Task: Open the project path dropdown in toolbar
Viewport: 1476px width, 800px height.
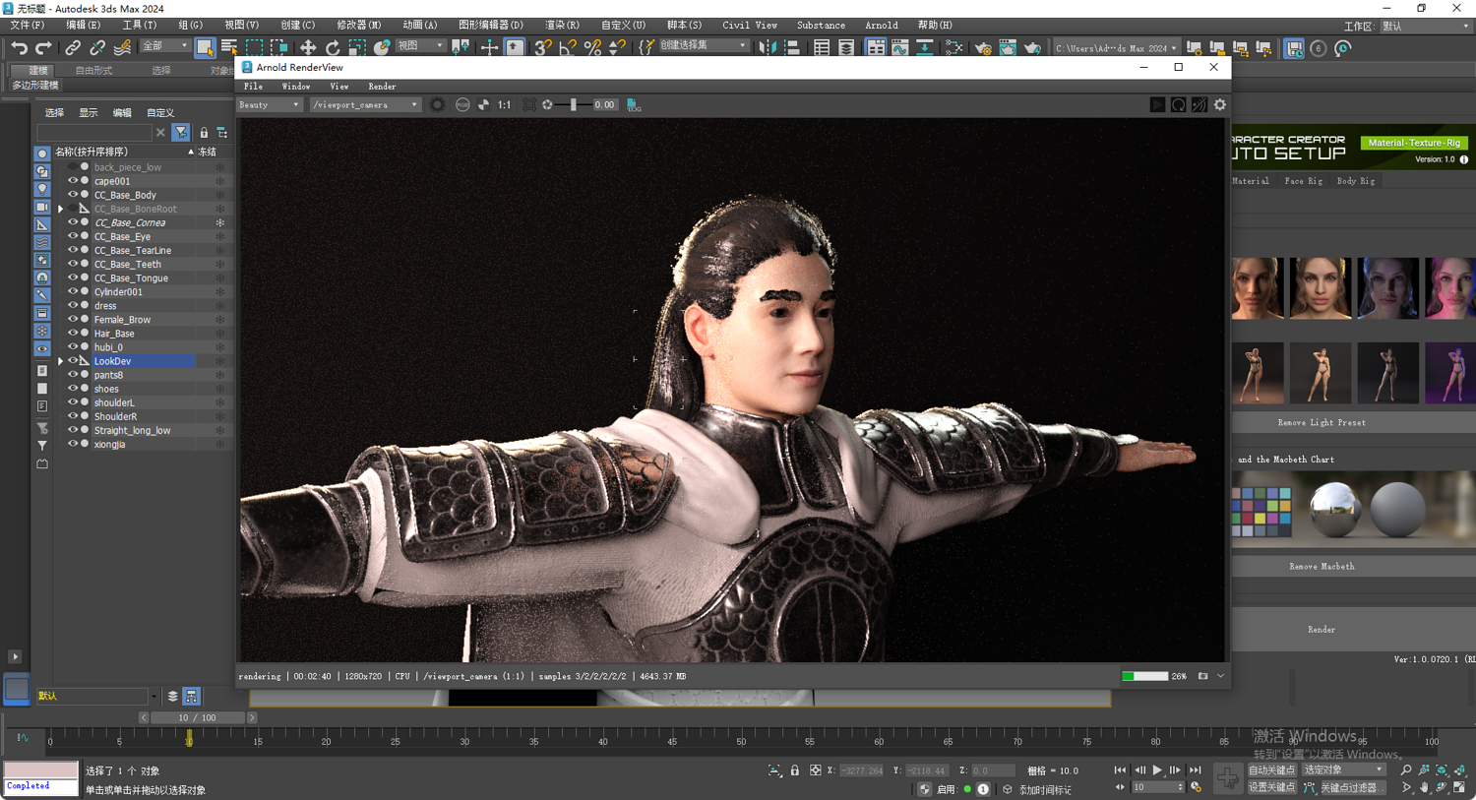Action: (1116, 48)
